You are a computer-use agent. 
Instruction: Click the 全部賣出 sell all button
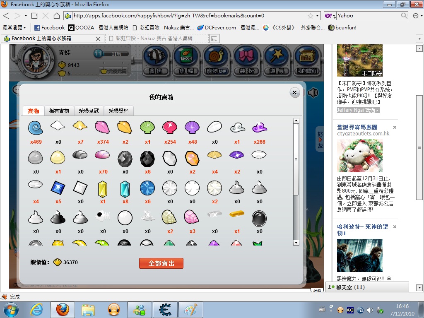(x=161, y=263)
